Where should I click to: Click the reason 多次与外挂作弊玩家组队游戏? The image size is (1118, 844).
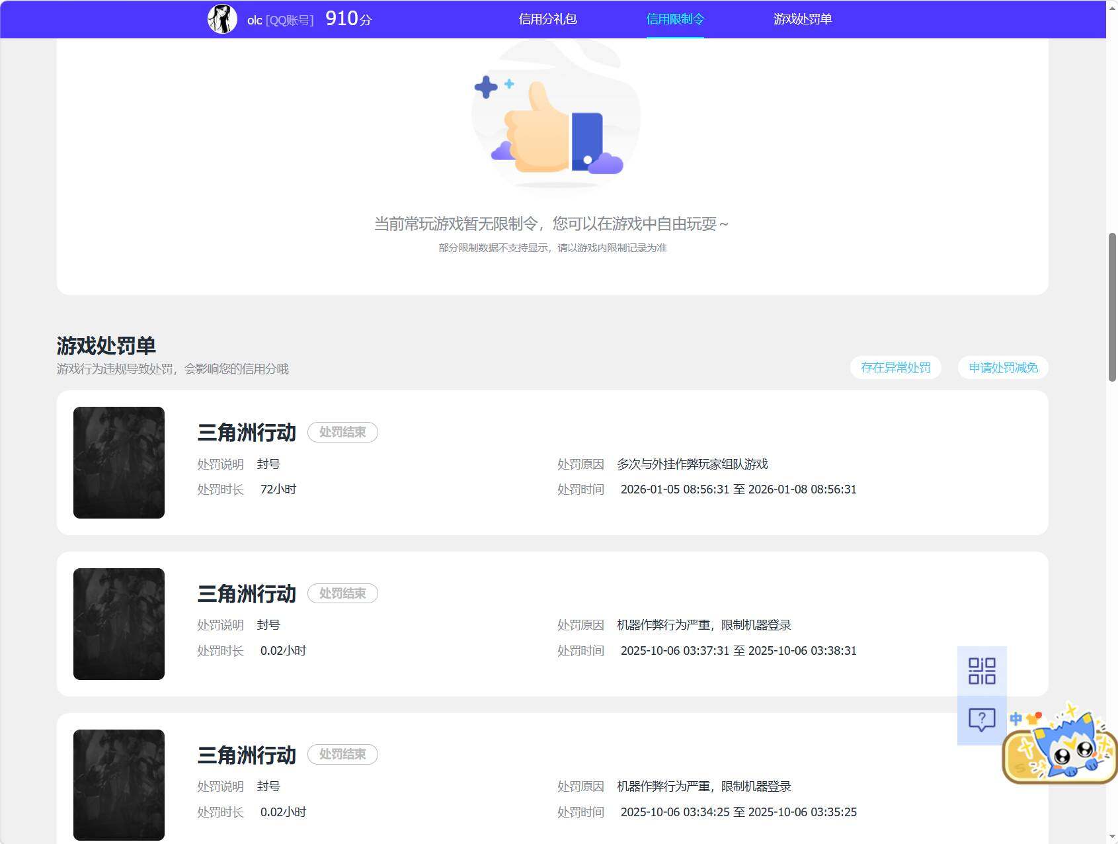692,464
